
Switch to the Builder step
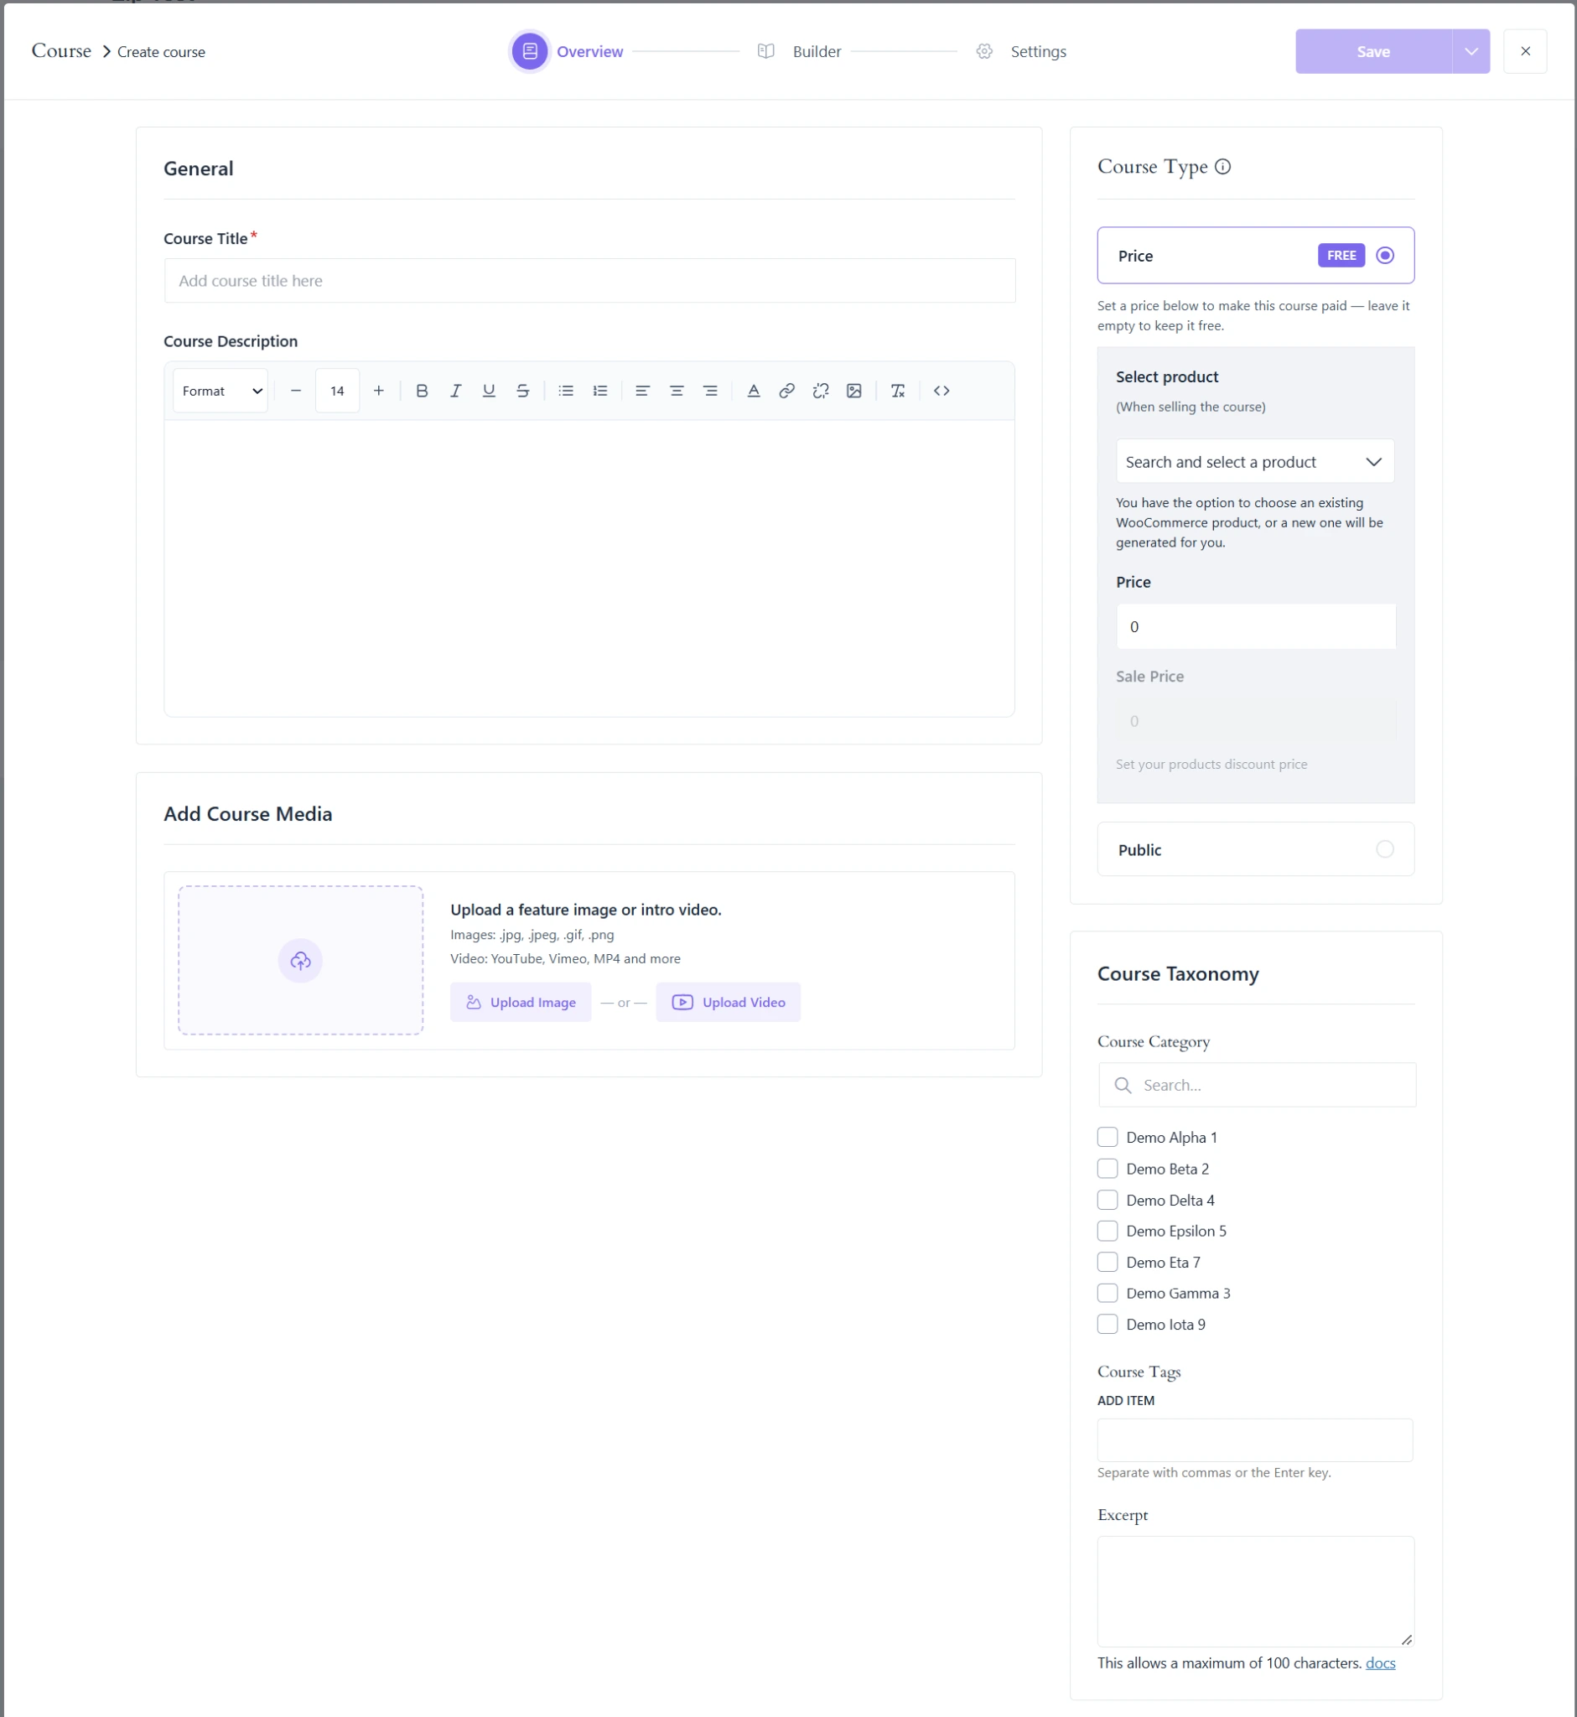[x=800, y=51]
